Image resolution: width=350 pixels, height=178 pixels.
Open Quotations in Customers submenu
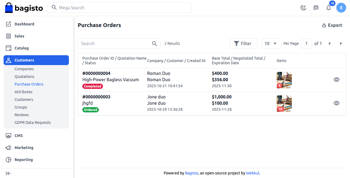coord(24,77)
